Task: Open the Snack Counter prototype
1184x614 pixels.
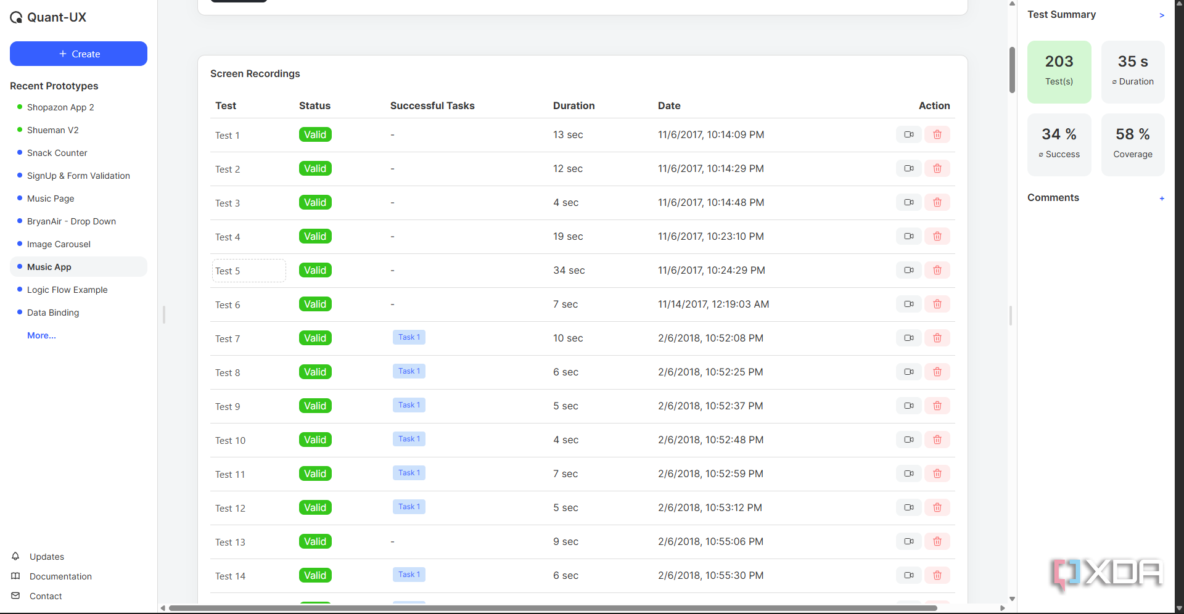Action: point(57,153)
